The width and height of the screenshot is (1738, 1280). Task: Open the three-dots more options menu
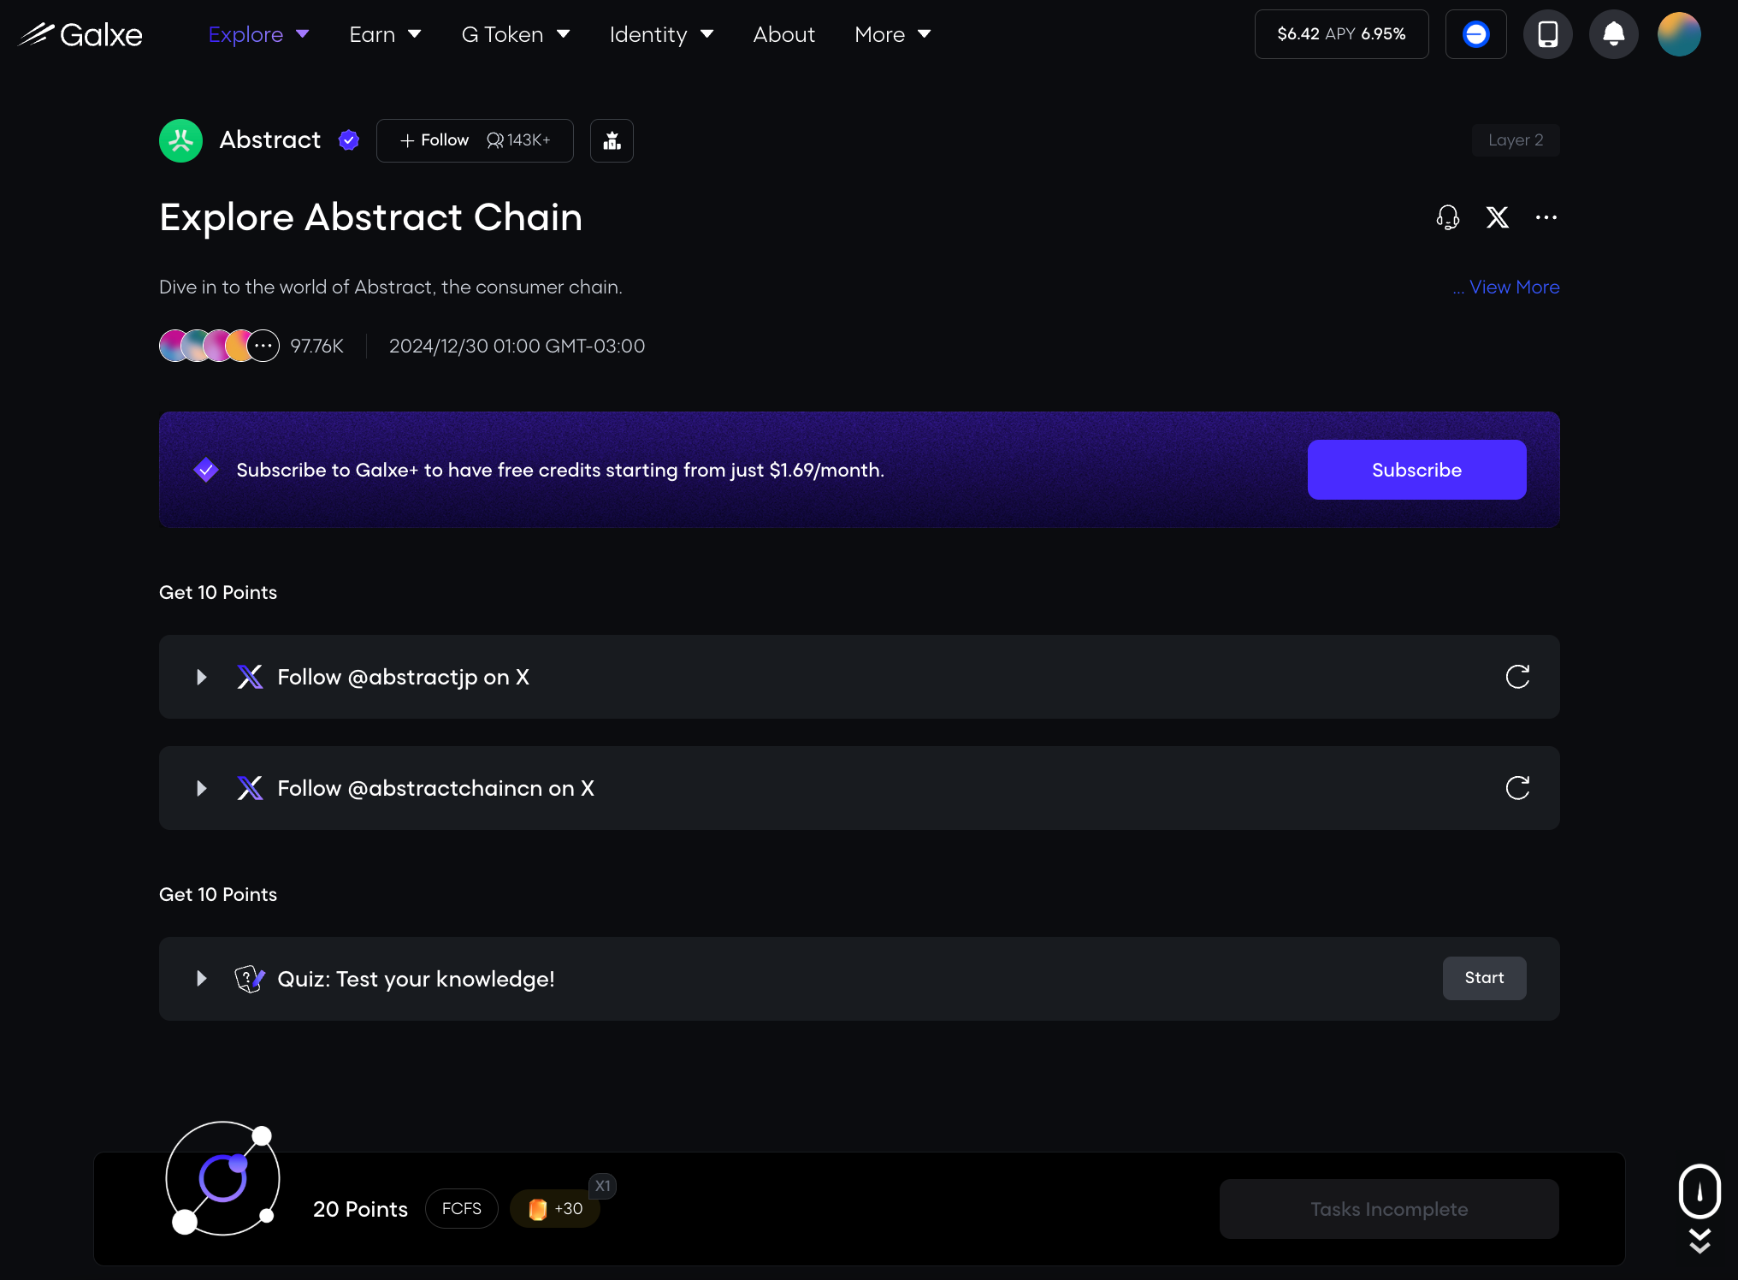(x=1546, y=217)
